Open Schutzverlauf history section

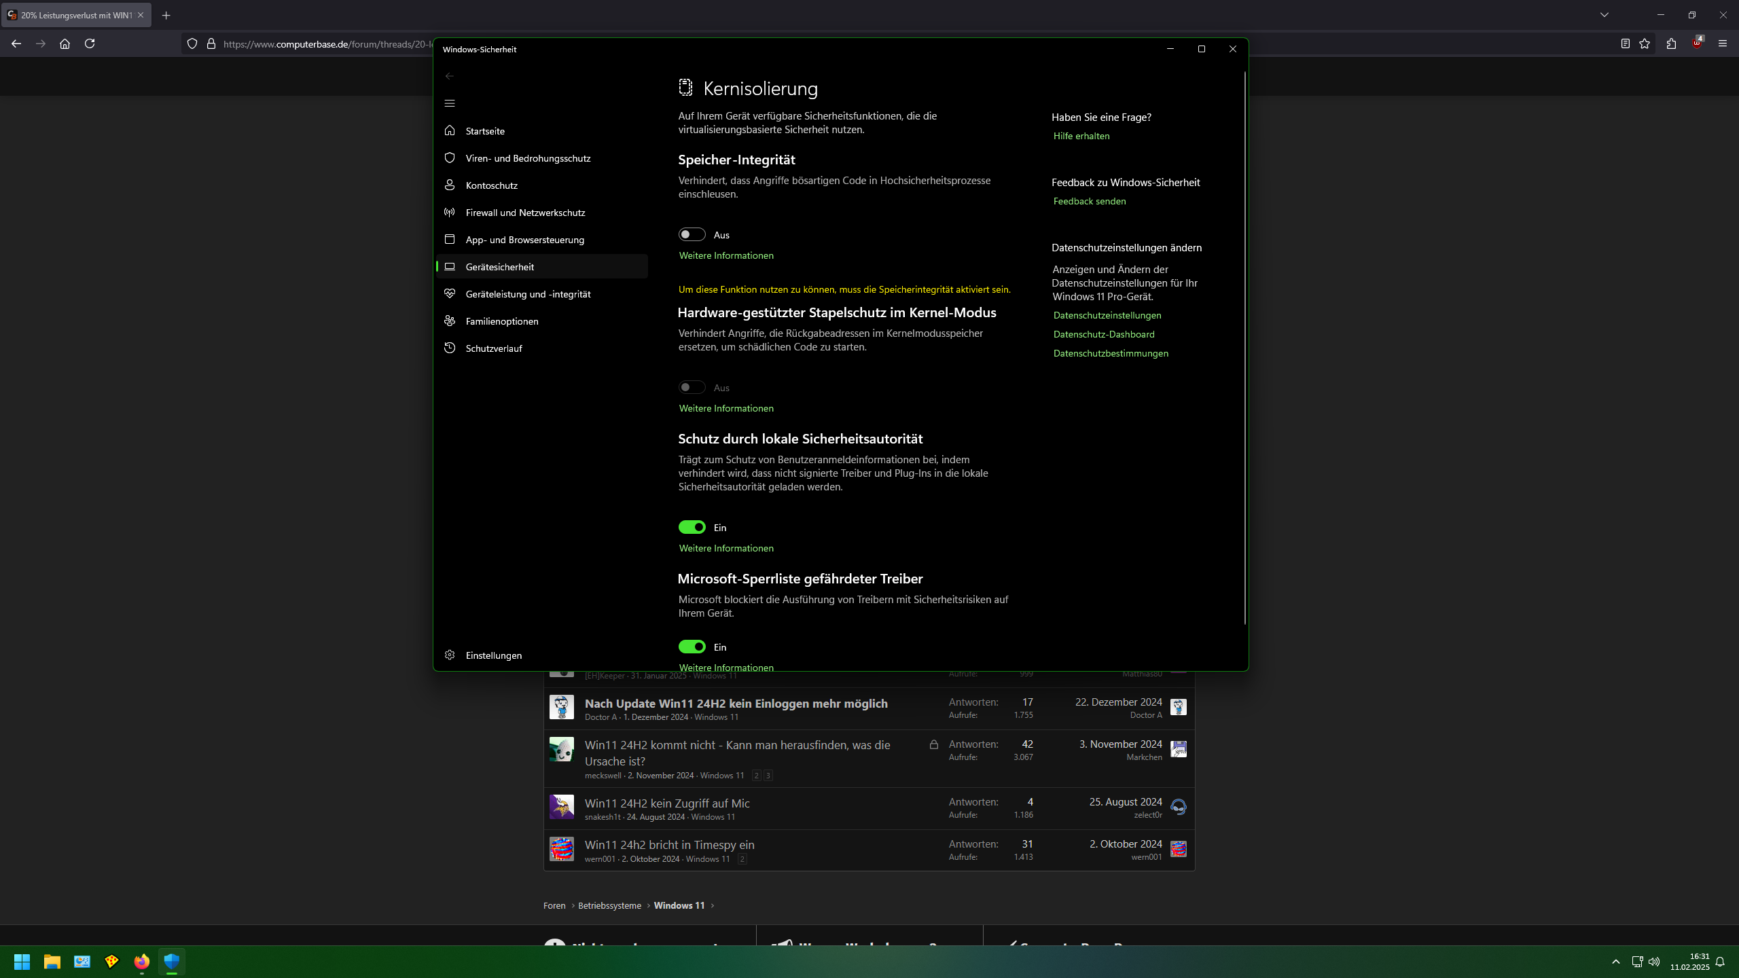click(493, 348)
